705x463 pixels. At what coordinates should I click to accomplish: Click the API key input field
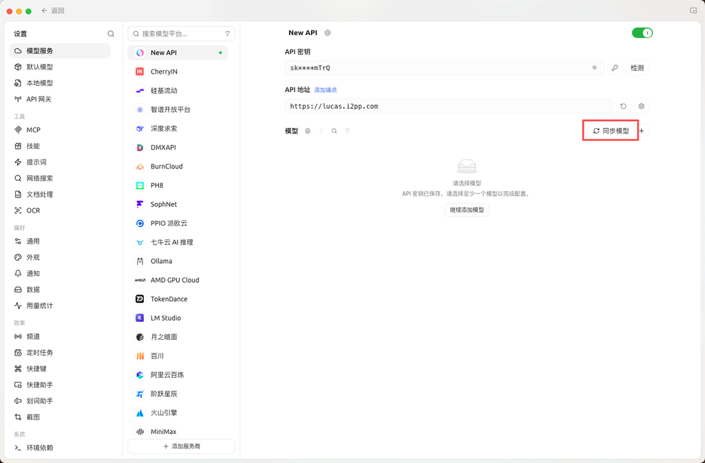click(x=444, y=68)
